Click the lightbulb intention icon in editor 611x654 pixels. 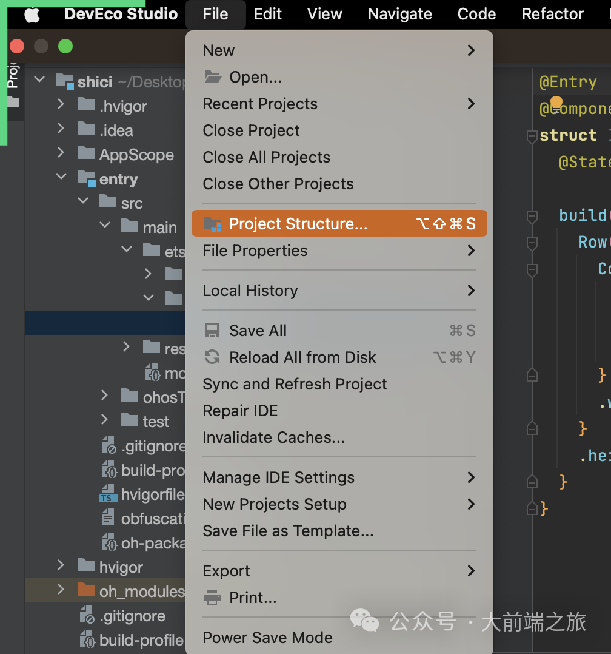(556, 103)
